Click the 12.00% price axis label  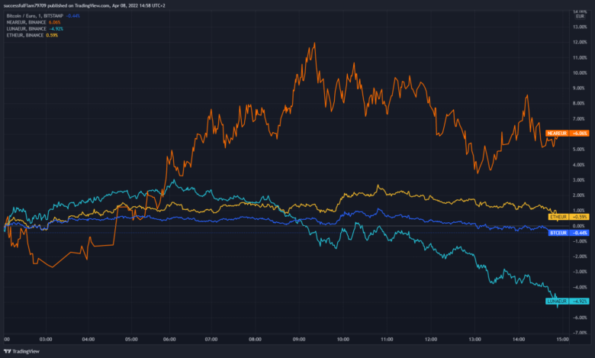(580, 42)
